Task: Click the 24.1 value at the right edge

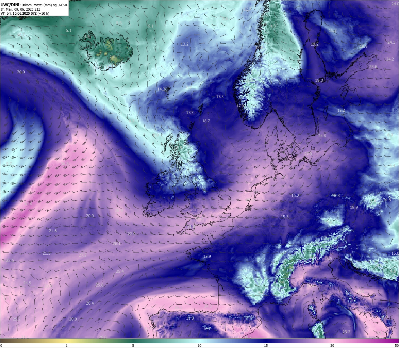Action: [x=391, y=42]
